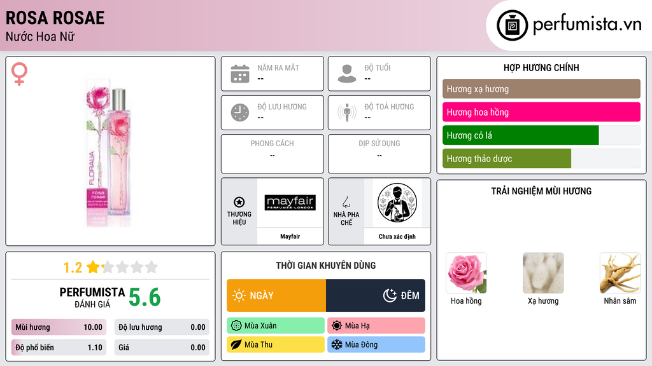Image resolution: width=652 pixels, height=366 pixels.
Task: Open the Rosa Rosae perfume bottle image
Action: pos(108,151)
